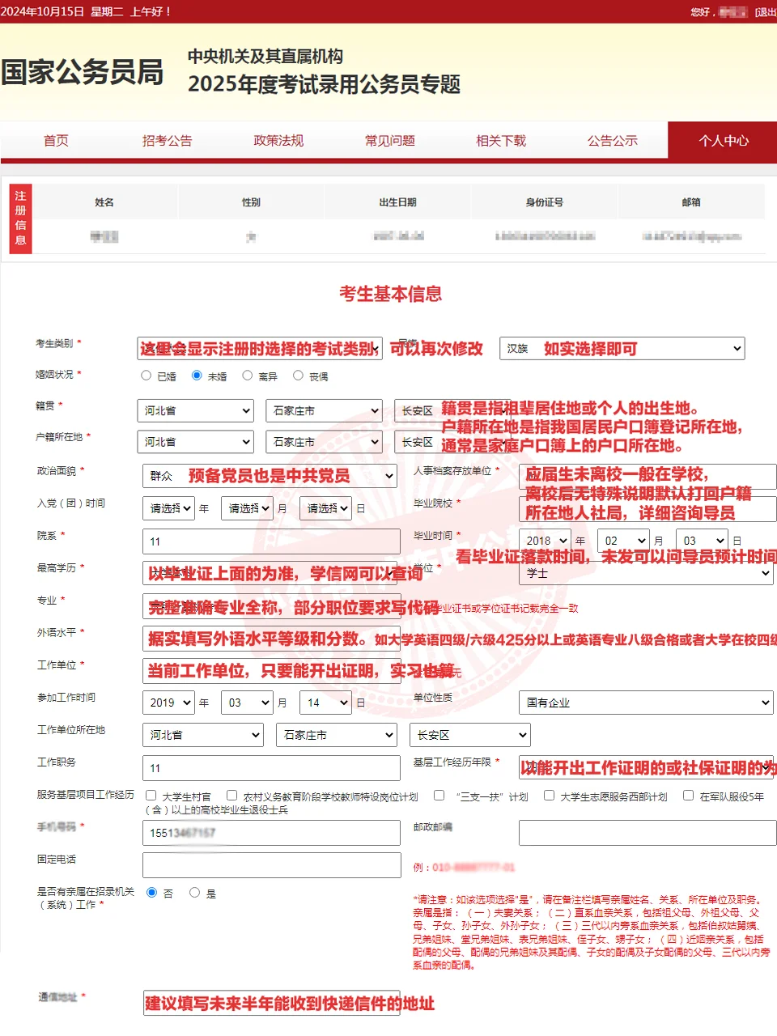Go to the 政策法规 tab
This screenshot has width=777, height=1036.
pos(278,141)
